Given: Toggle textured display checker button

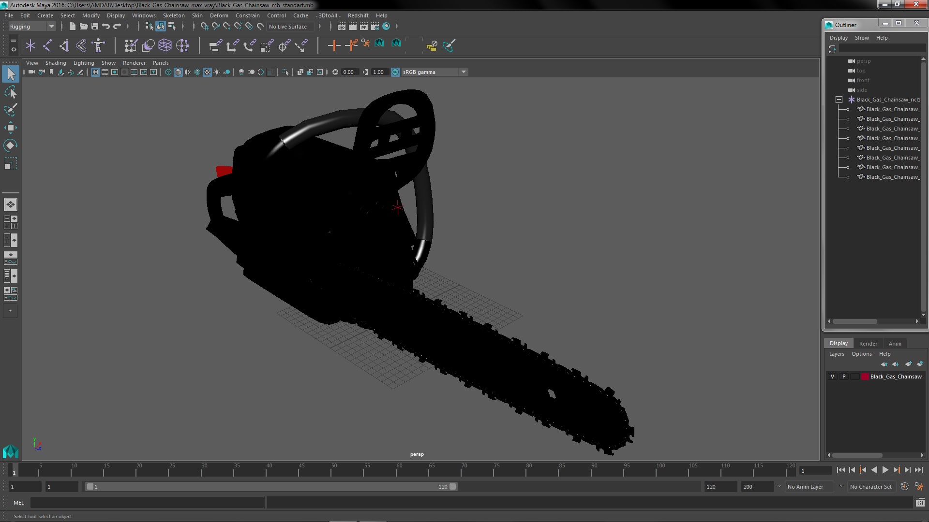Looking at the screenshot, I should click(207, 72).
